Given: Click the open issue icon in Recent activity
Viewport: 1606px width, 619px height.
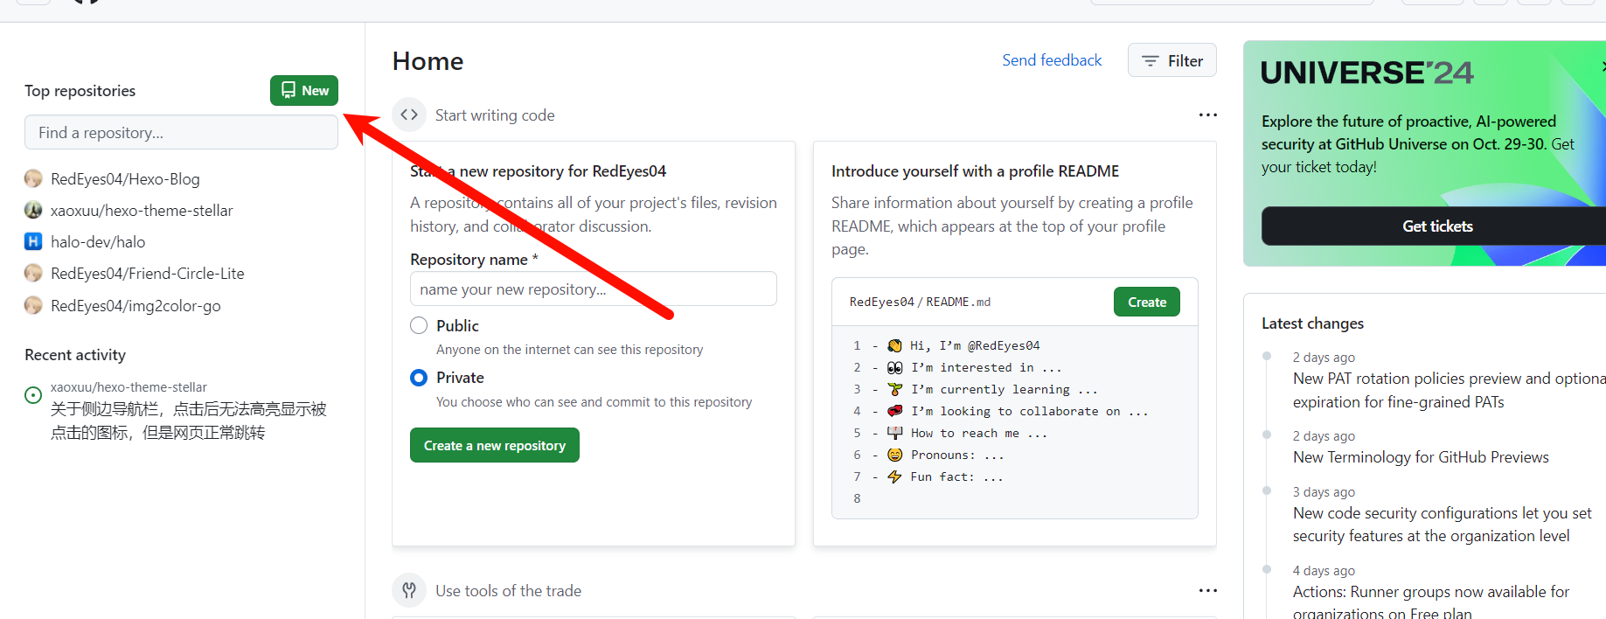Looking at the screenshot, I should [33, 395].
